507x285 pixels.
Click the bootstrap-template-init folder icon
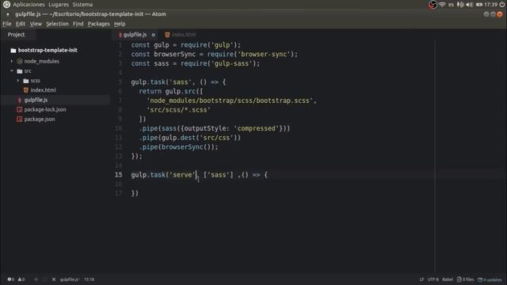[13, 50]
